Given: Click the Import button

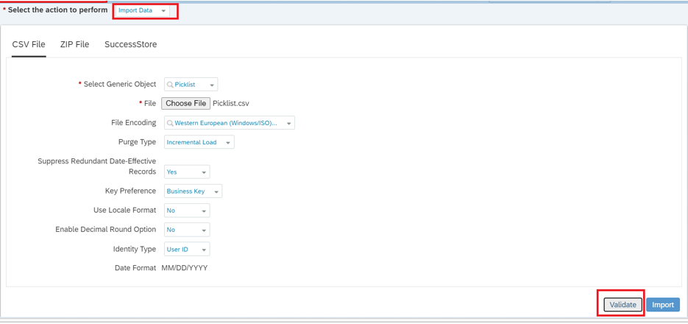Looking at the screenshot, I should [x=663, y=305].
